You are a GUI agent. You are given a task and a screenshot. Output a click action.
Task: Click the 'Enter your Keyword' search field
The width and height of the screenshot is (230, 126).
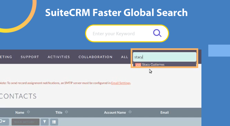pyautogui.click(x=127, y=33)
